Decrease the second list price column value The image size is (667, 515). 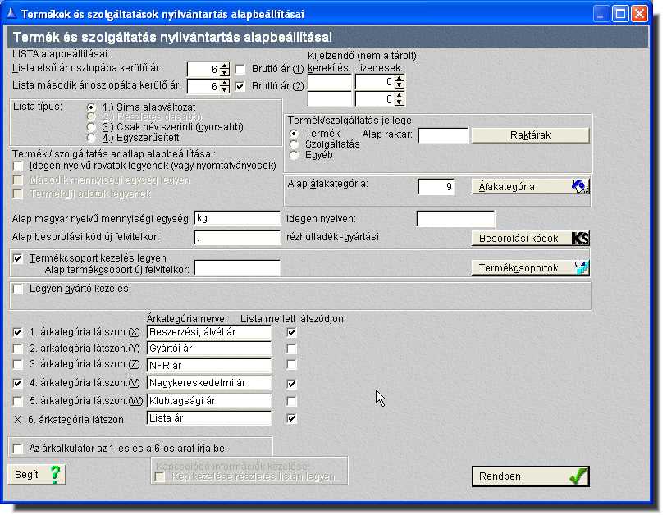(x=224, y=89)
